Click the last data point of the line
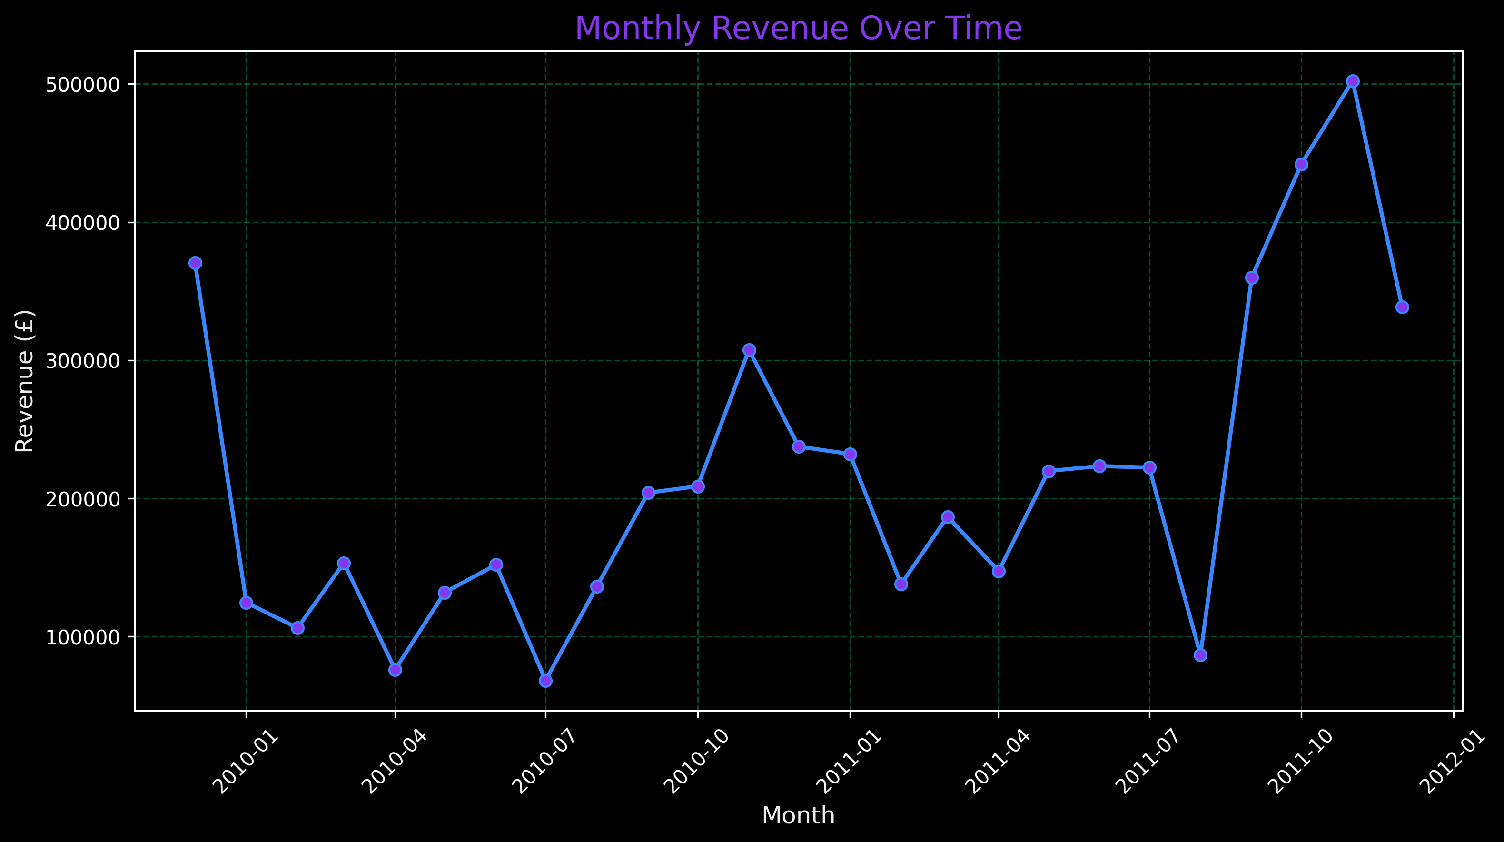The image size is (1504, 842). 1403,307
